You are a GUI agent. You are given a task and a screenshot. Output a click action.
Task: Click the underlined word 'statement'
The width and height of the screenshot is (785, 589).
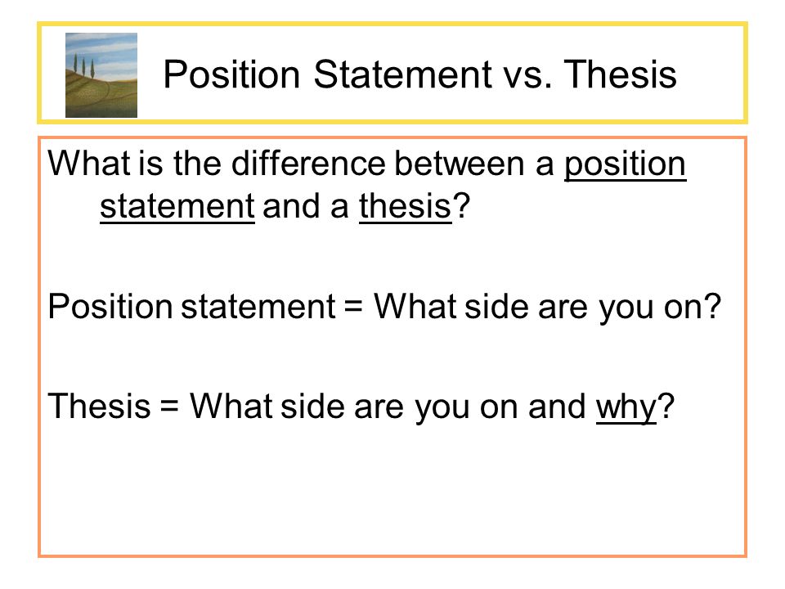click(177, 206)
